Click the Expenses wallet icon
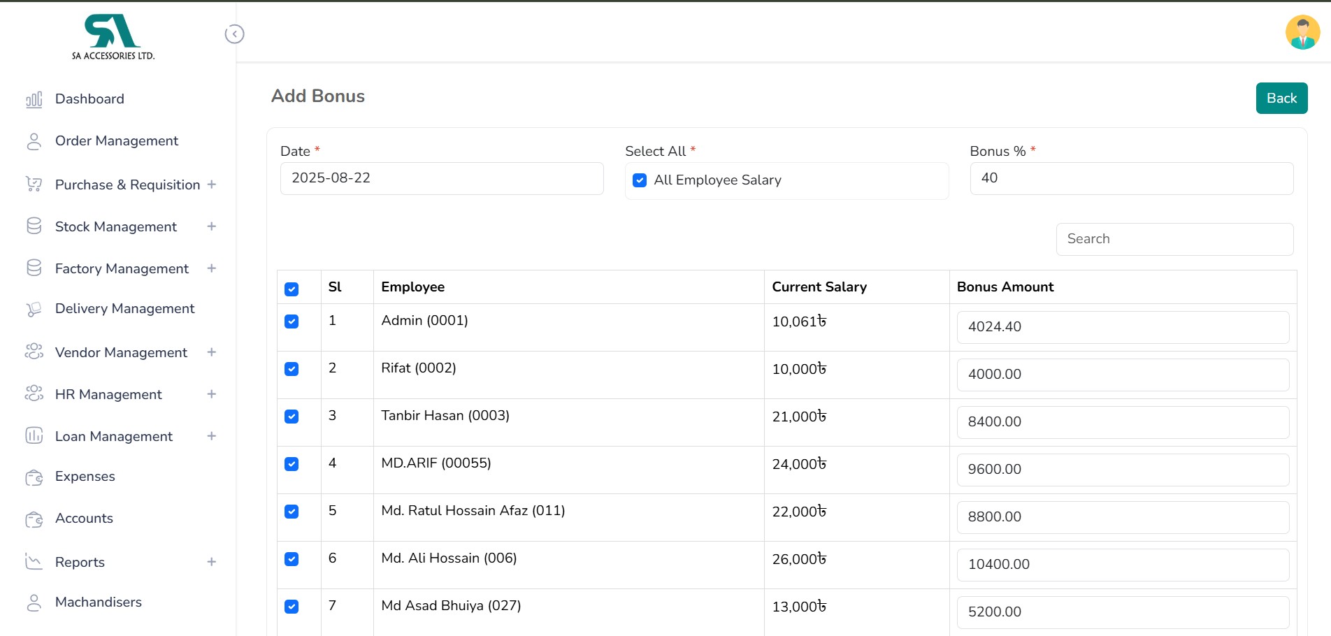The width and height of the screenshot is (1331, 636). (x=34, y=477)
